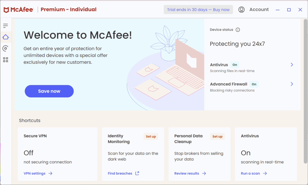308x185 pixels.
Task: Click Run a scan link
Action: click(x=250, y=173)
